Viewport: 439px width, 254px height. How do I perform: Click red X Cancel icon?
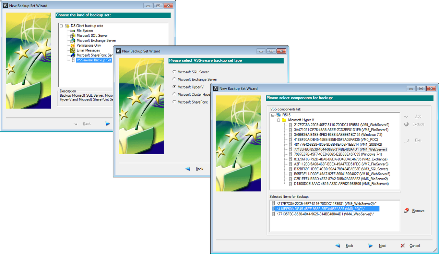[403, 246]
